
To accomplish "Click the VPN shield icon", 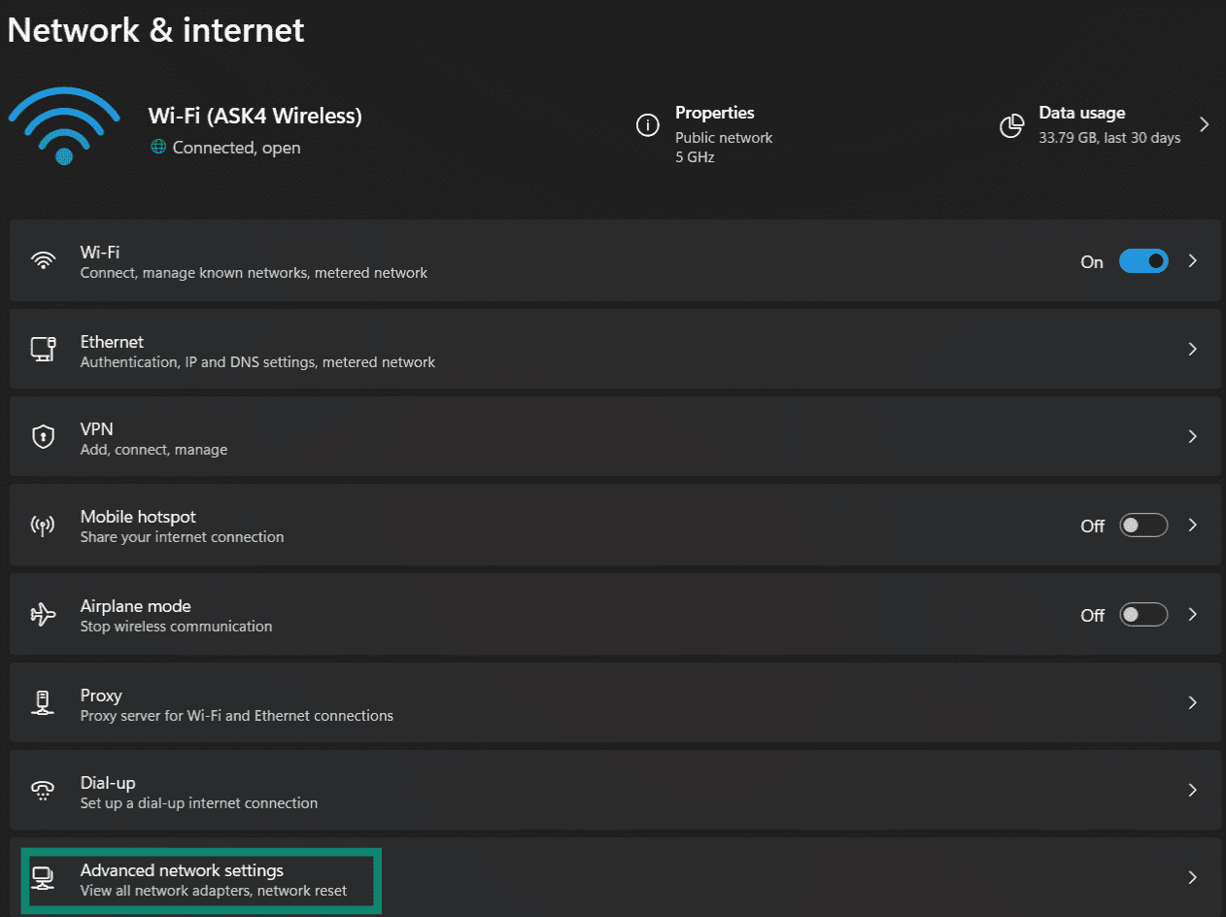I will point(43,436).
